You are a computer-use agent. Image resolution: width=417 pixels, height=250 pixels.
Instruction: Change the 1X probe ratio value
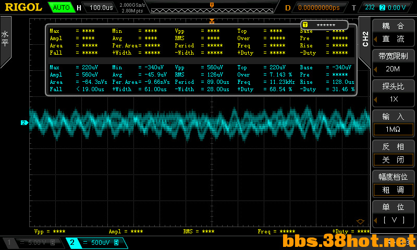click(393, 99)
